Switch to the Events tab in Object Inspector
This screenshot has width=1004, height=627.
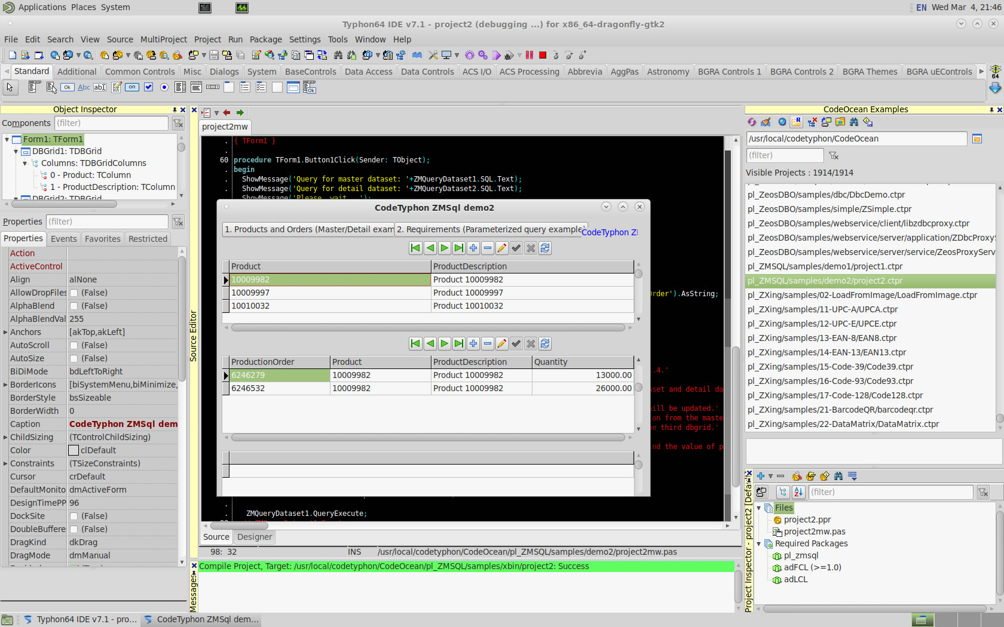click(x=63, y=239)
